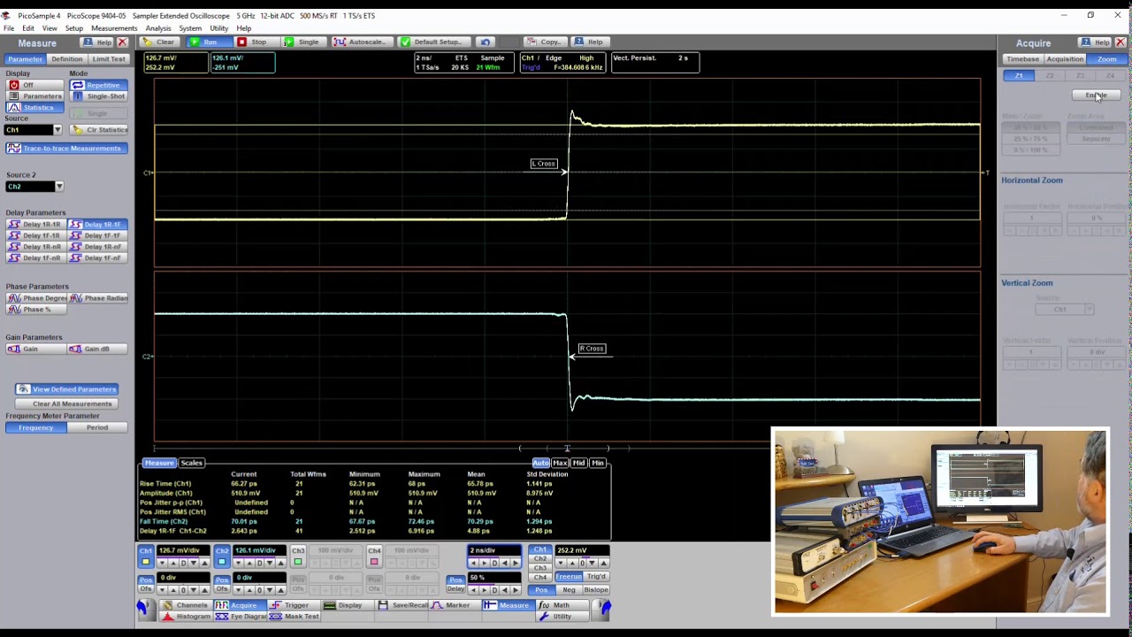Image resolution: width=1132 pixels, height=637 pixels.
Task: Open the Measurements menu in menu bar
Action: [x=114, y=28]
